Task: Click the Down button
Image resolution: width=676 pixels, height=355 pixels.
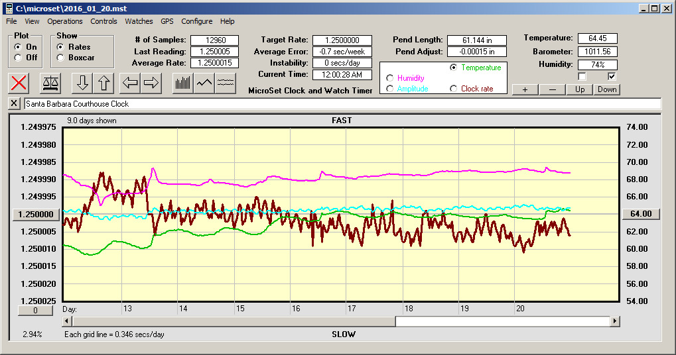Action: 607,89
